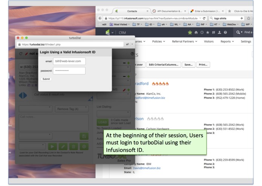
Task: Click the browser reload icon in URL bar
Action: 204,18
